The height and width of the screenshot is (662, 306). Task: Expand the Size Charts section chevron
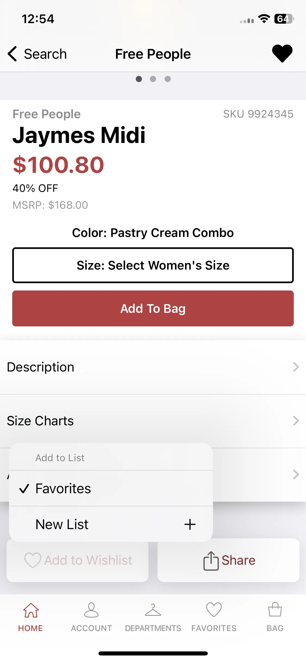pos(296,421)
